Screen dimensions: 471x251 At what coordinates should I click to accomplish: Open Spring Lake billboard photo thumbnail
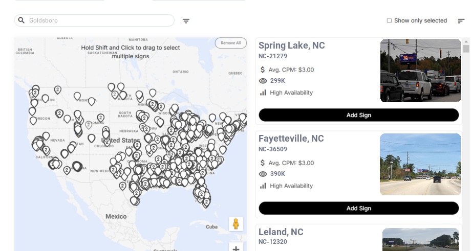[420, 71]
